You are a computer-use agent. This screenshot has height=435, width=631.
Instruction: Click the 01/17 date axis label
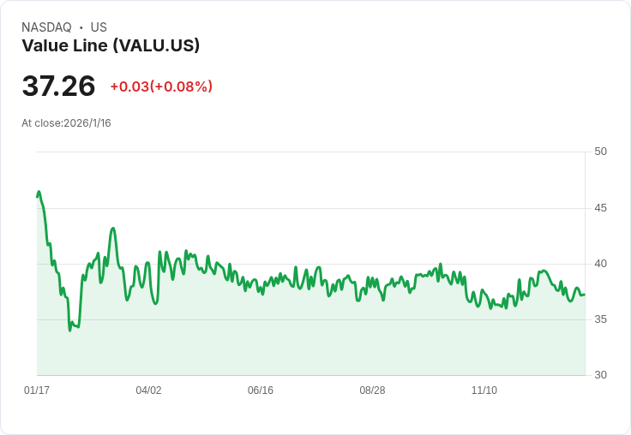coord(37,390)
